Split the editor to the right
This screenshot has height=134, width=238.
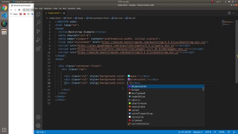[x=229, y=13]
